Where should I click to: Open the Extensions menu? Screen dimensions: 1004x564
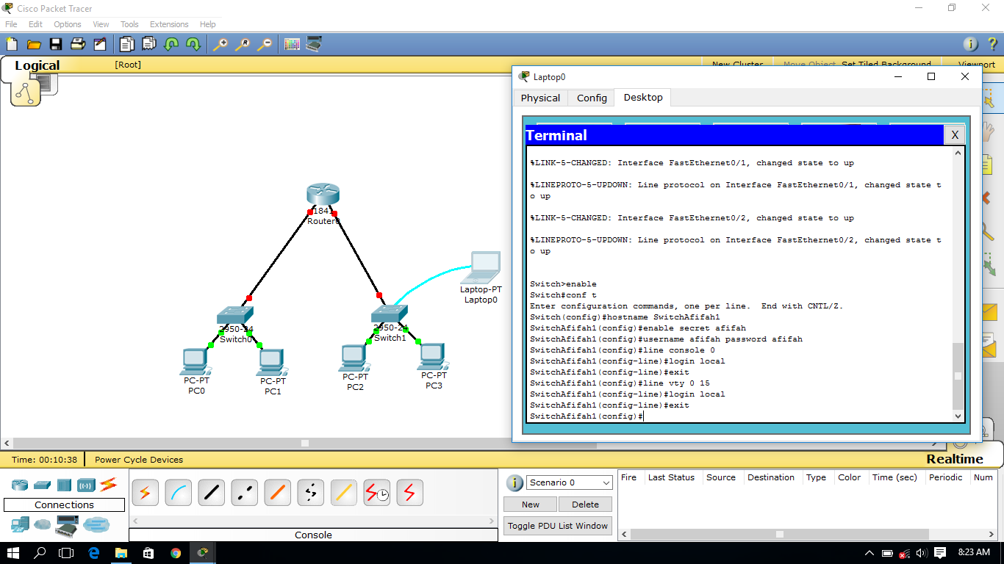pyautogui.click(x=169, y=24)
